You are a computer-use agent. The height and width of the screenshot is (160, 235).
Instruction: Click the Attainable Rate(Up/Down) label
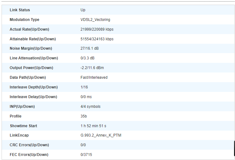pos(33,39)
